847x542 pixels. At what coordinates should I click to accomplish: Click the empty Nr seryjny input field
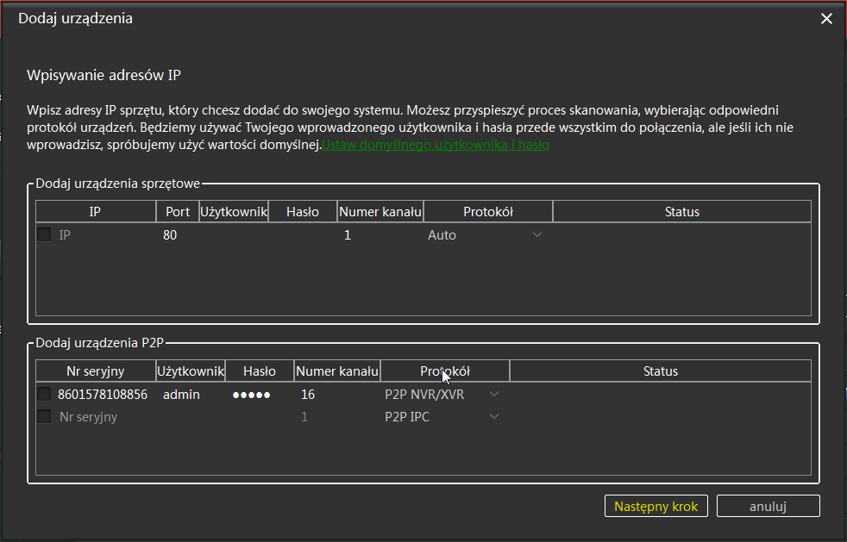95,416
